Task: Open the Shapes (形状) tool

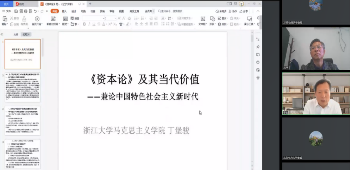Action: [x=212, y=19]
